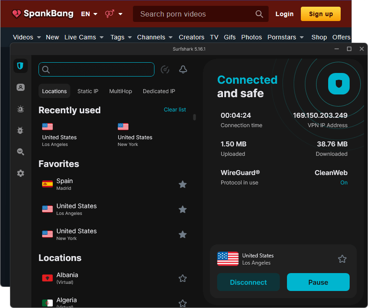Screen dimensions: 368x308
Task: Click the Login link on SpankBang
Action: (284, 14)
